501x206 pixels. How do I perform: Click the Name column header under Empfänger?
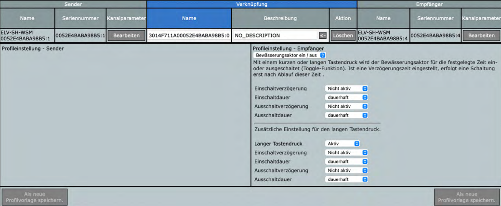(x=383, y=18)
